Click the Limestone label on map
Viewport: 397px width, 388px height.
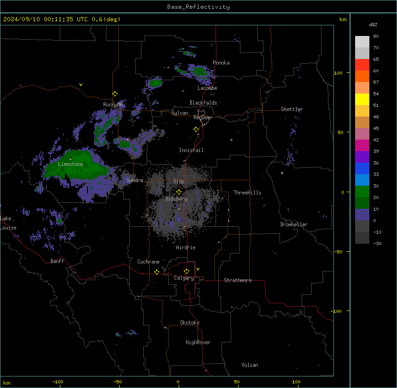(70, 164)
